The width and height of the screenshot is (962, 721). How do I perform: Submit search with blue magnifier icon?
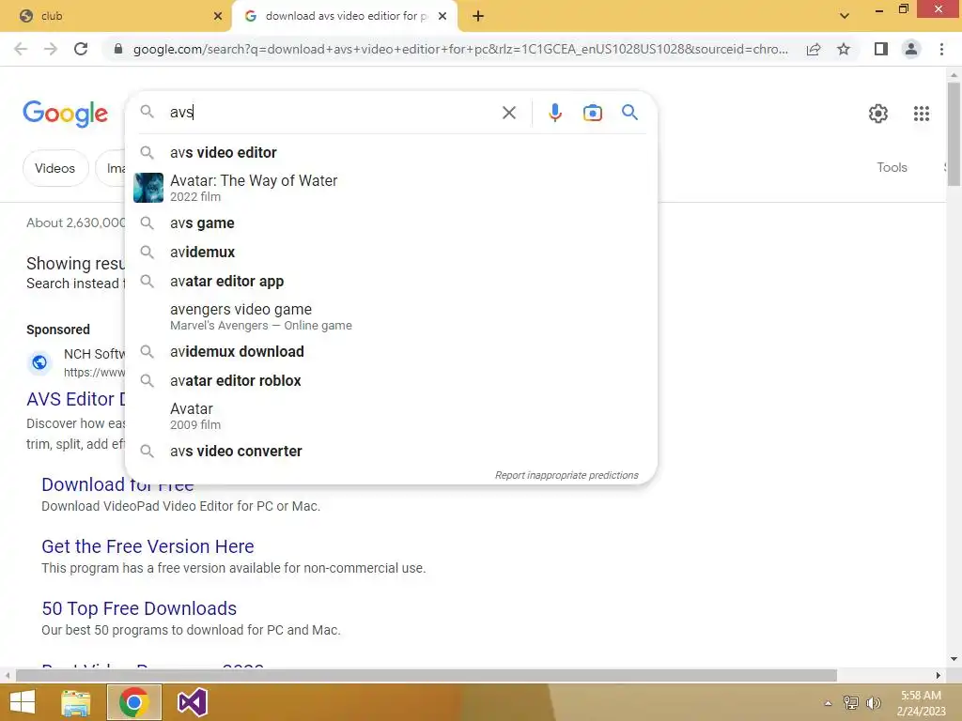click(629, 113)
